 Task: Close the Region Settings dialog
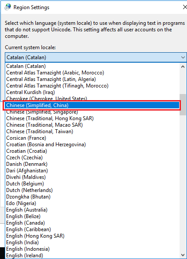tap(185, 7)
